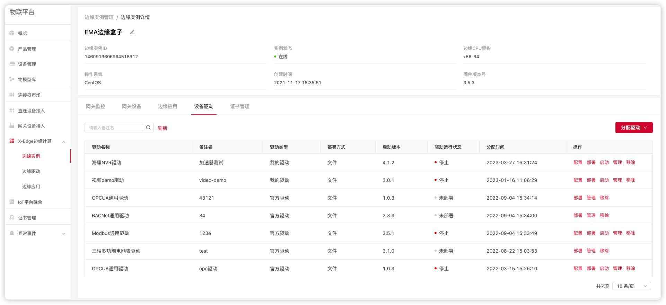The width and height of the screenshot is (666, 305).
Task: Click the search magnifier icon
Action: (148, 128)
